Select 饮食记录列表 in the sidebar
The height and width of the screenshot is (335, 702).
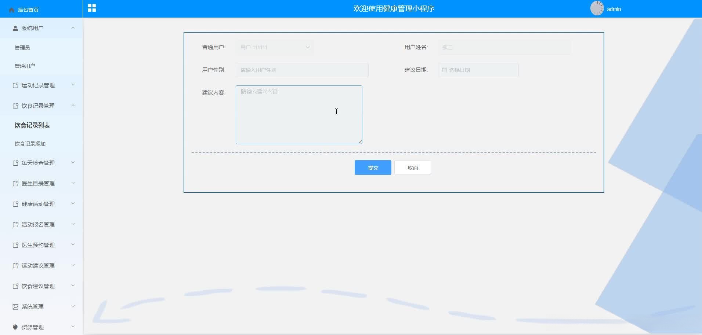[31, 125]
